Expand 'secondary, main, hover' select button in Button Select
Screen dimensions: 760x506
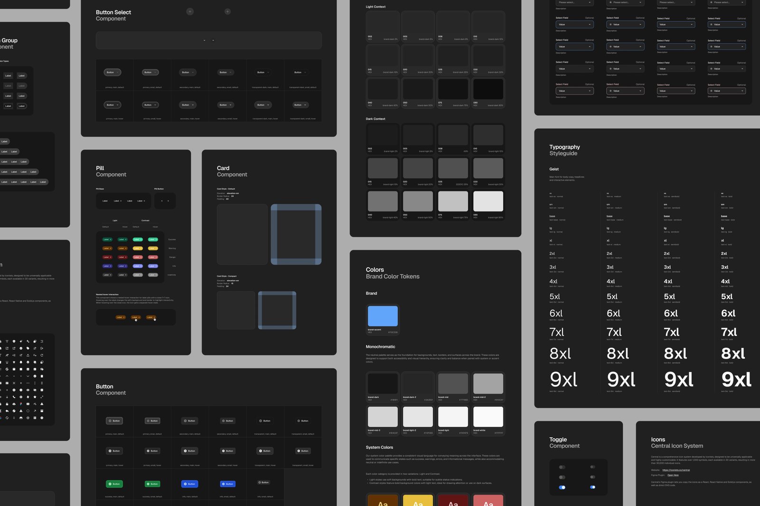[188, 105]
